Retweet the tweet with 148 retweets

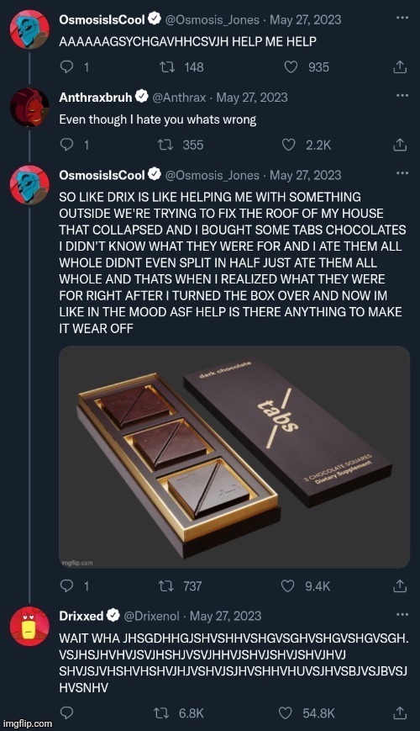(x=166, y=67)
